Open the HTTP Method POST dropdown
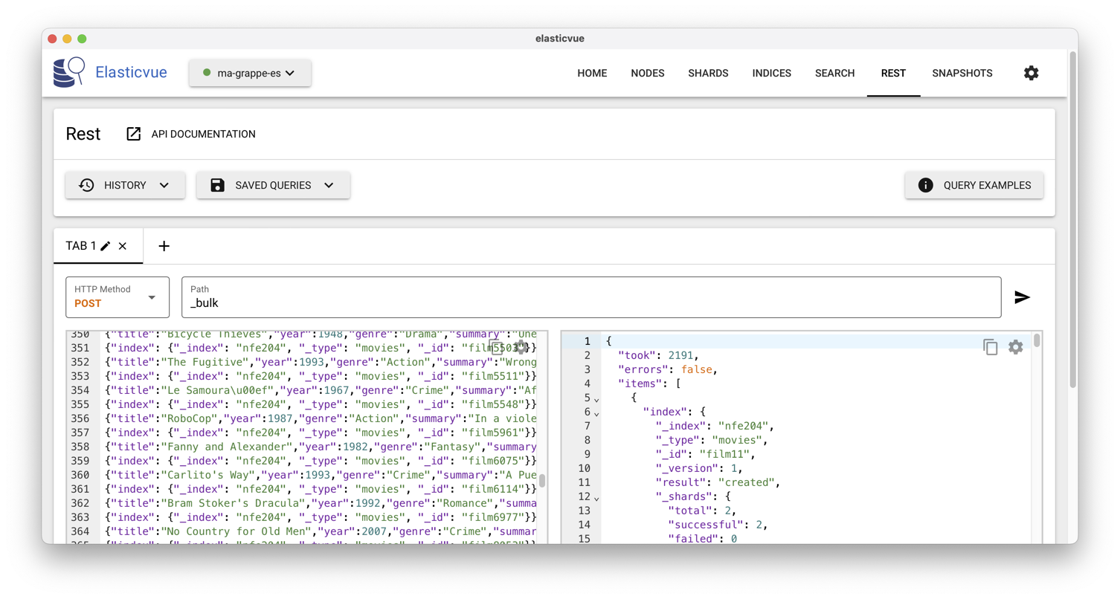 coord(118,297)
